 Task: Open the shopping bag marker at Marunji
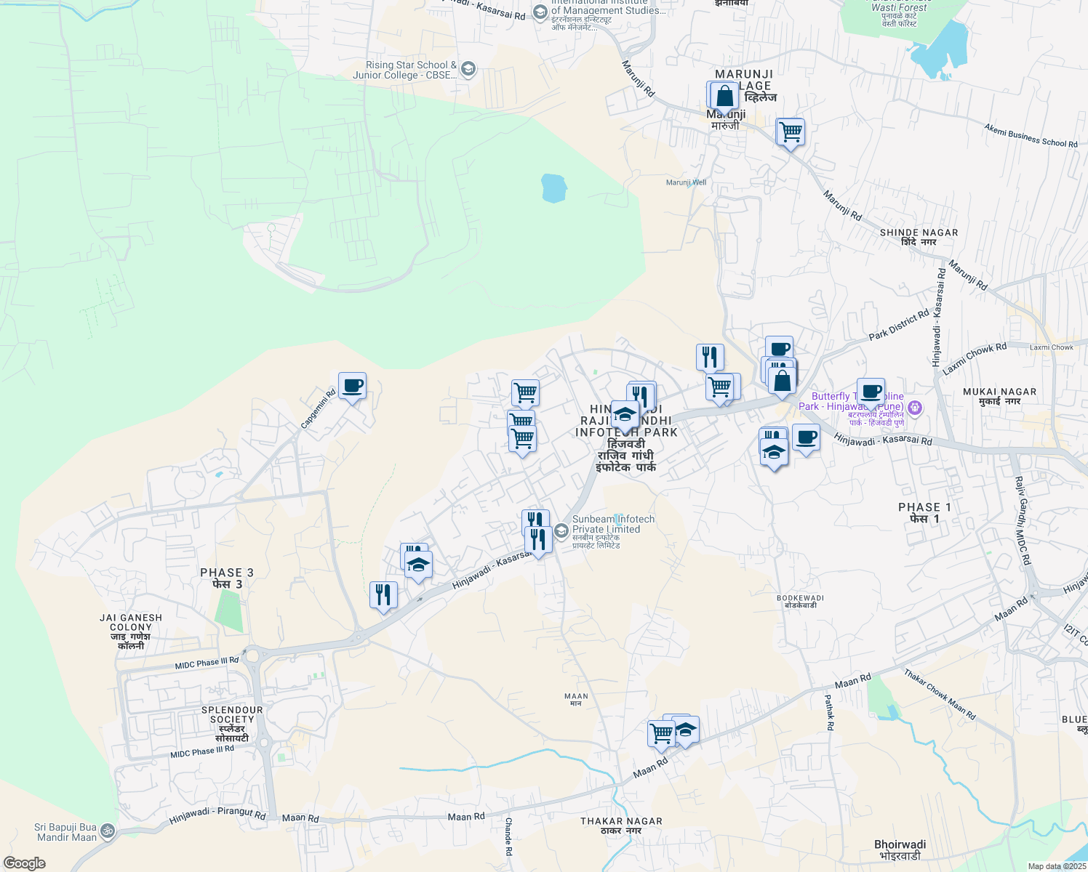(x=724, y=98)
